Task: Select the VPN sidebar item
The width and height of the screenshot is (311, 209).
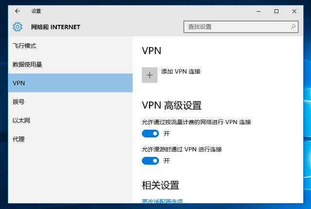Action: point(19,83)
